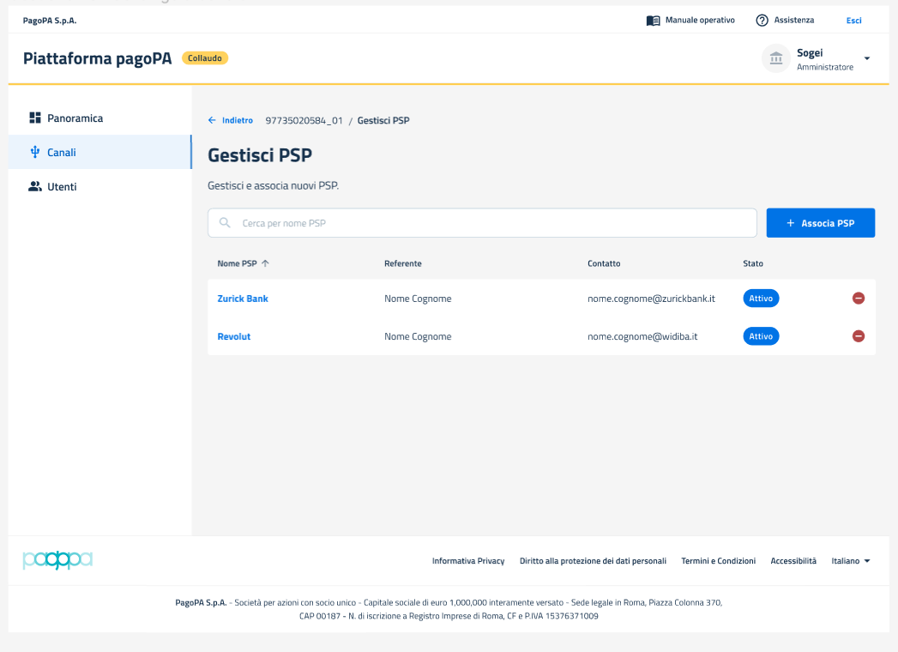Click the Attivo status chip for Zurick Bank

point(761,299)
